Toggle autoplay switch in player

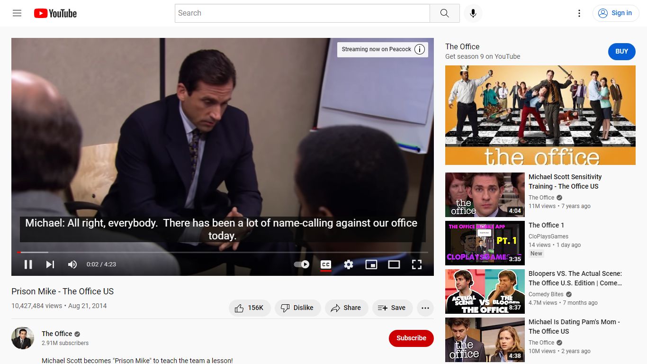tap(302, 264)
